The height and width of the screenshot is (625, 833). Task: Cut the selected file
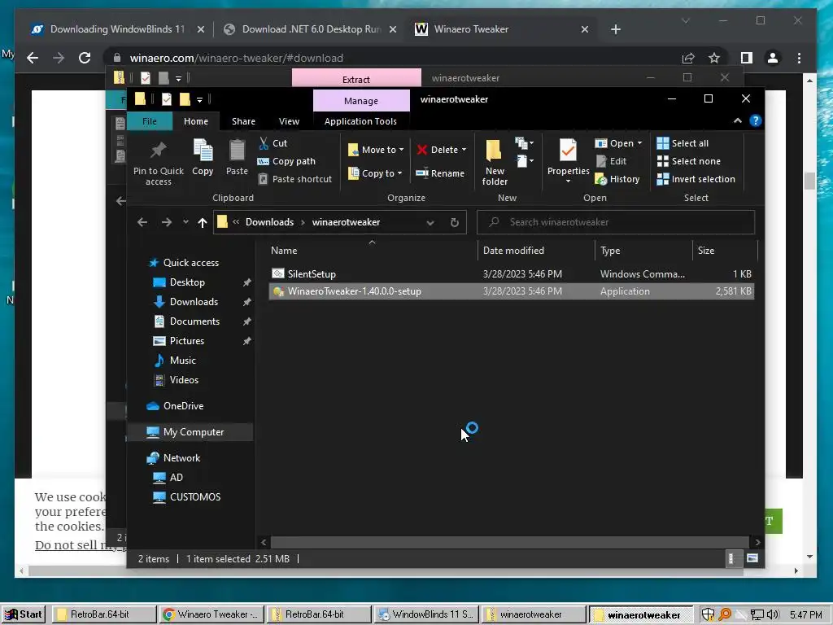[x=273, y=143]
